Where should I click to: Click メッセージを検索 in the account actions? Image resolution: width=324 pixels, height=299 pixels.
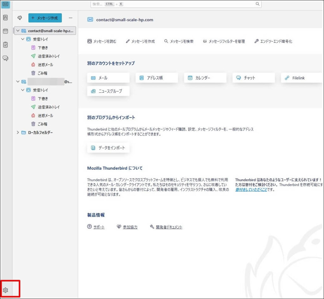coord(179,41)
